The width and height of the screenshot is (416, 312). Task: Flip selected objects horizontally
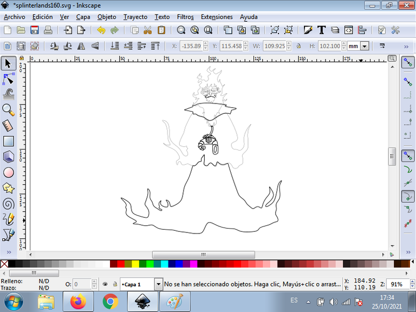[81, 46]
